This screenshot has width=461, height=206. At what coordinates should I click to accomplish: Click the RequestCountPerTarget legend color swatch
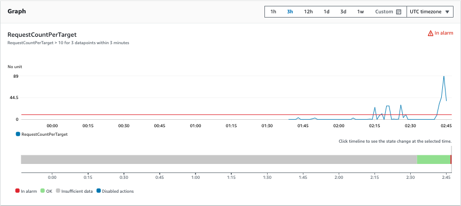pos(18,134)
